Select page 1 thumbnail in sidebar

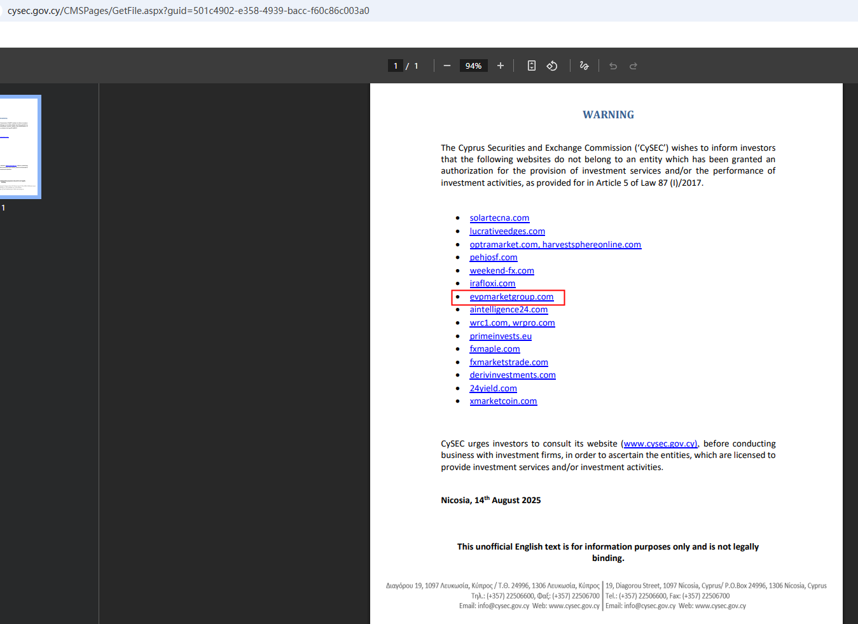point(19,147)
